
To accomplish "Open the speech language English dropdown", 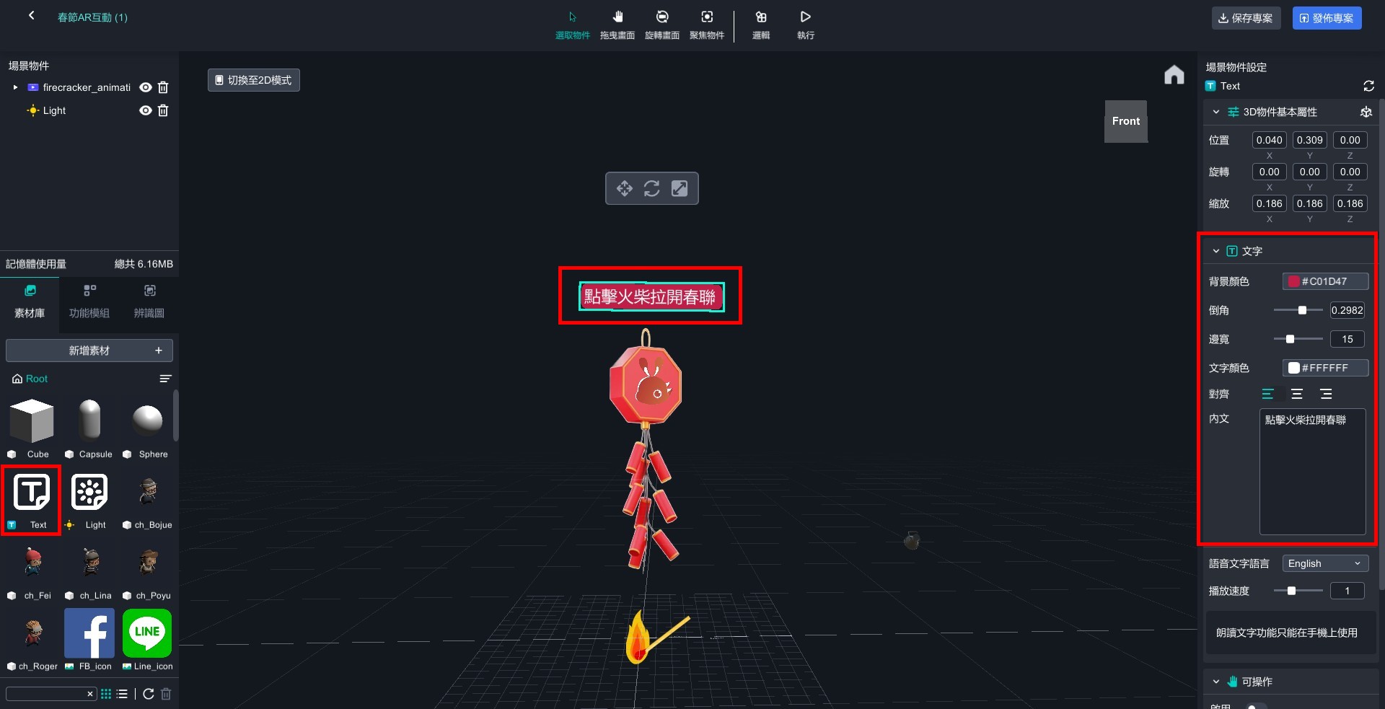I will click(1324, 563).
